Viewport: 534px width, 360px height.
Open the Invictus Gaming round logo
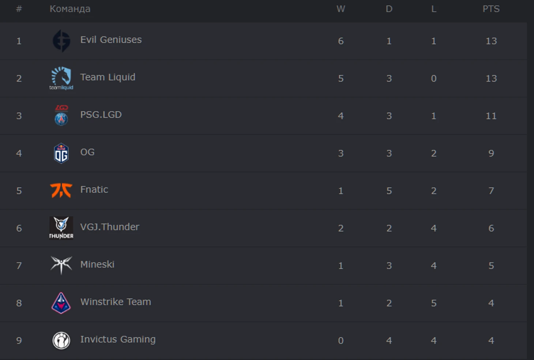tap(61, 340)
